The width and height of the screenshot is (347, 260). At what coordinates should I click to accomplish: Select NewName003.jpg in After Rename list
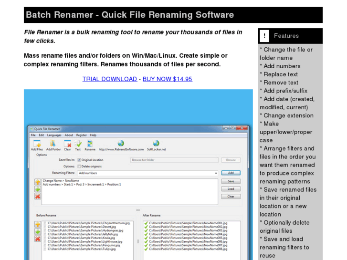click(188, 230)
